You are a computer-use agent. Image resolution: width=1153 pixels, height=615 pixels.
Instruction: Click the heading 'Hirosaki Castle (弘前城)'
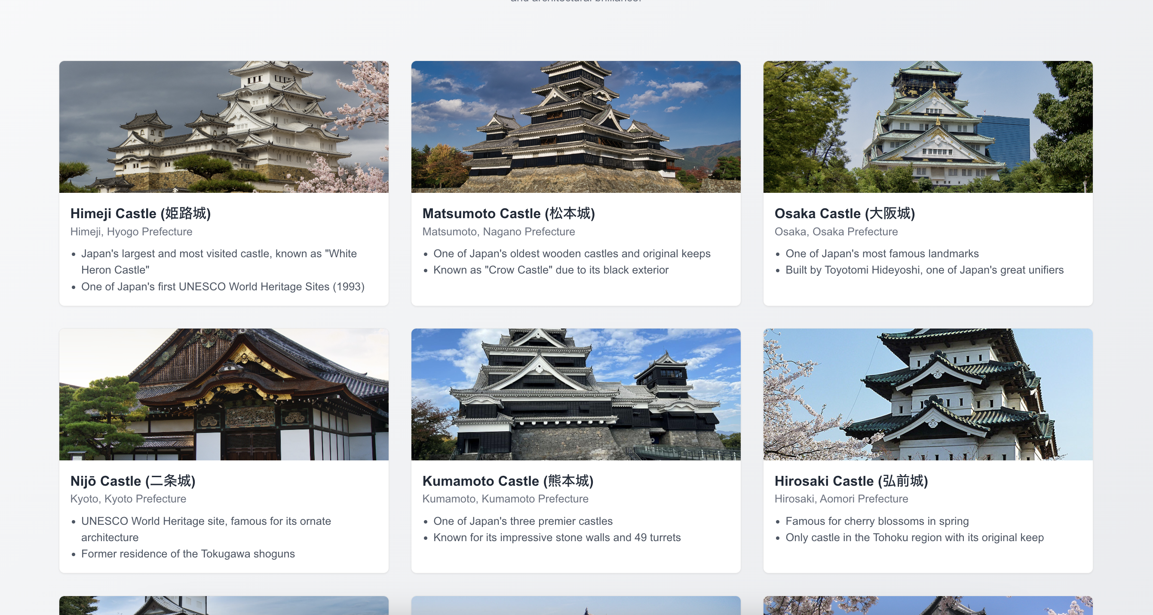(x=851, y=481)
